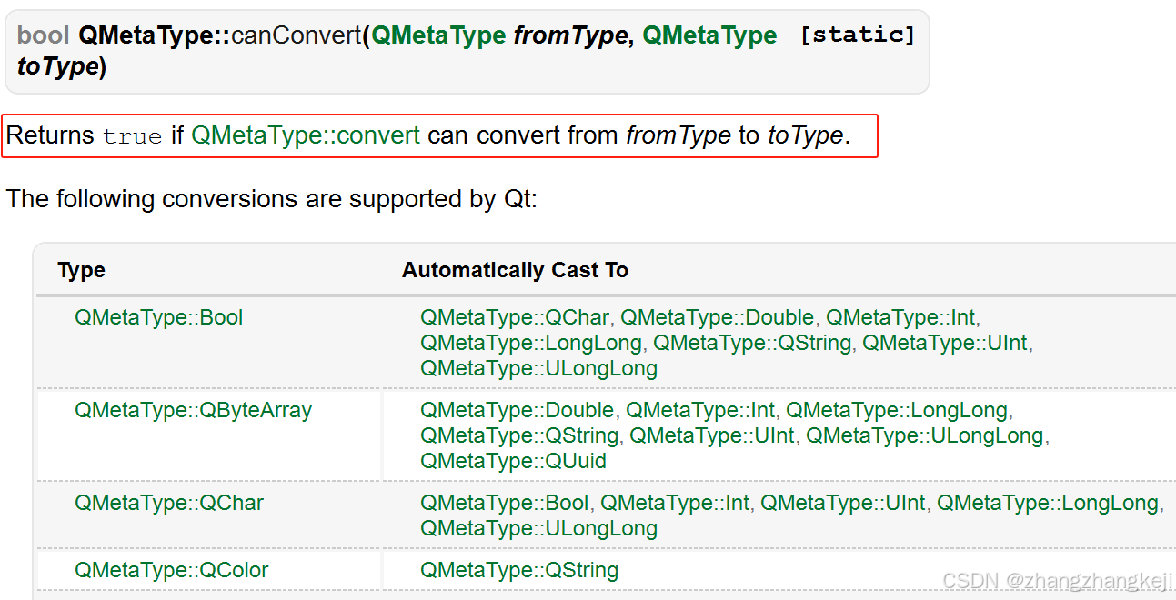Image resolution: width=1176 pixels, height=600 pixels.
Task: Open QMetaType::QByteArray in the Type column
Action: coord(193,410)
